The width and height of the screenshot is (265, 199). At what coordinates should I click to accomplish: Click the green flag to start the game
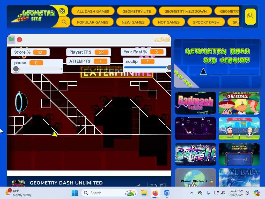pyautogui.click(x=11, y=40)
